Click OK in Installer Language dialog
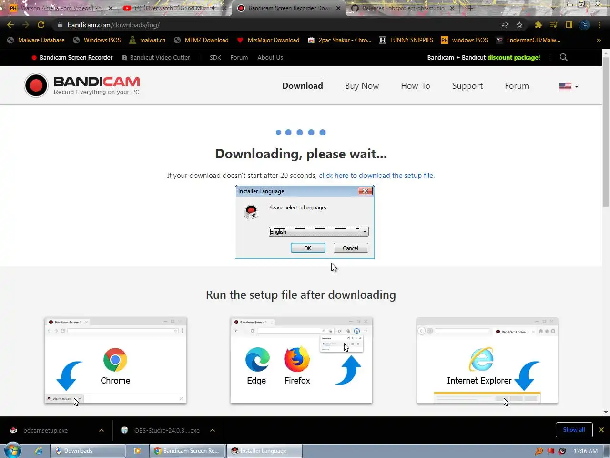Screen dimensions: 610x458 pyautogui.click(x=308, y=248)
